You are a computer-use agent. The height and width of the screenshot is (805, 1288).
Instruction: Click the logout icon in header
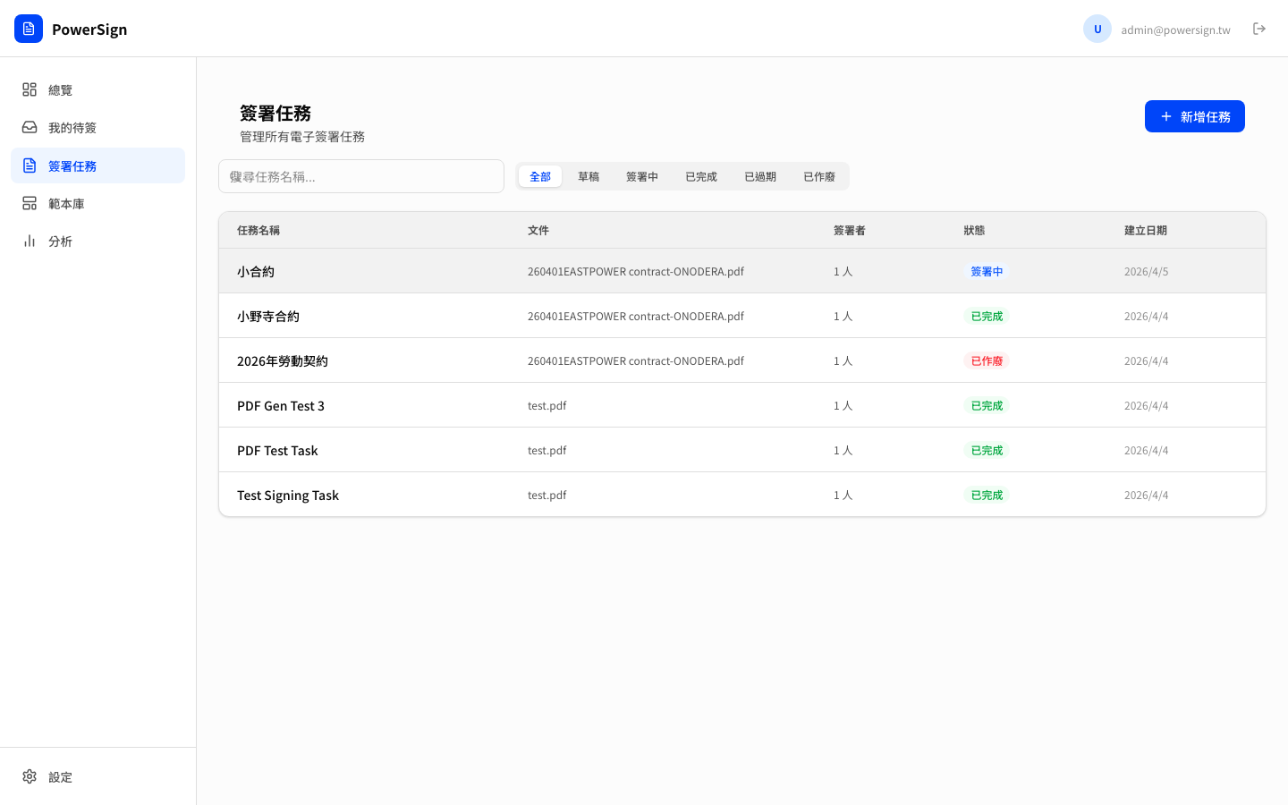coord(1259,29)
